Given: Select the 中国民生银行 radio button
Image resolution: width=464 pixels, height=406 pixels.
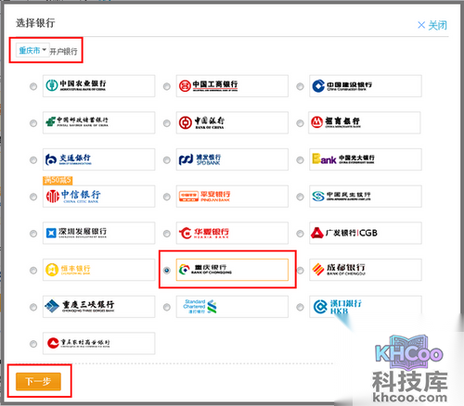Looking at the screenshot, I should [300, 197].
